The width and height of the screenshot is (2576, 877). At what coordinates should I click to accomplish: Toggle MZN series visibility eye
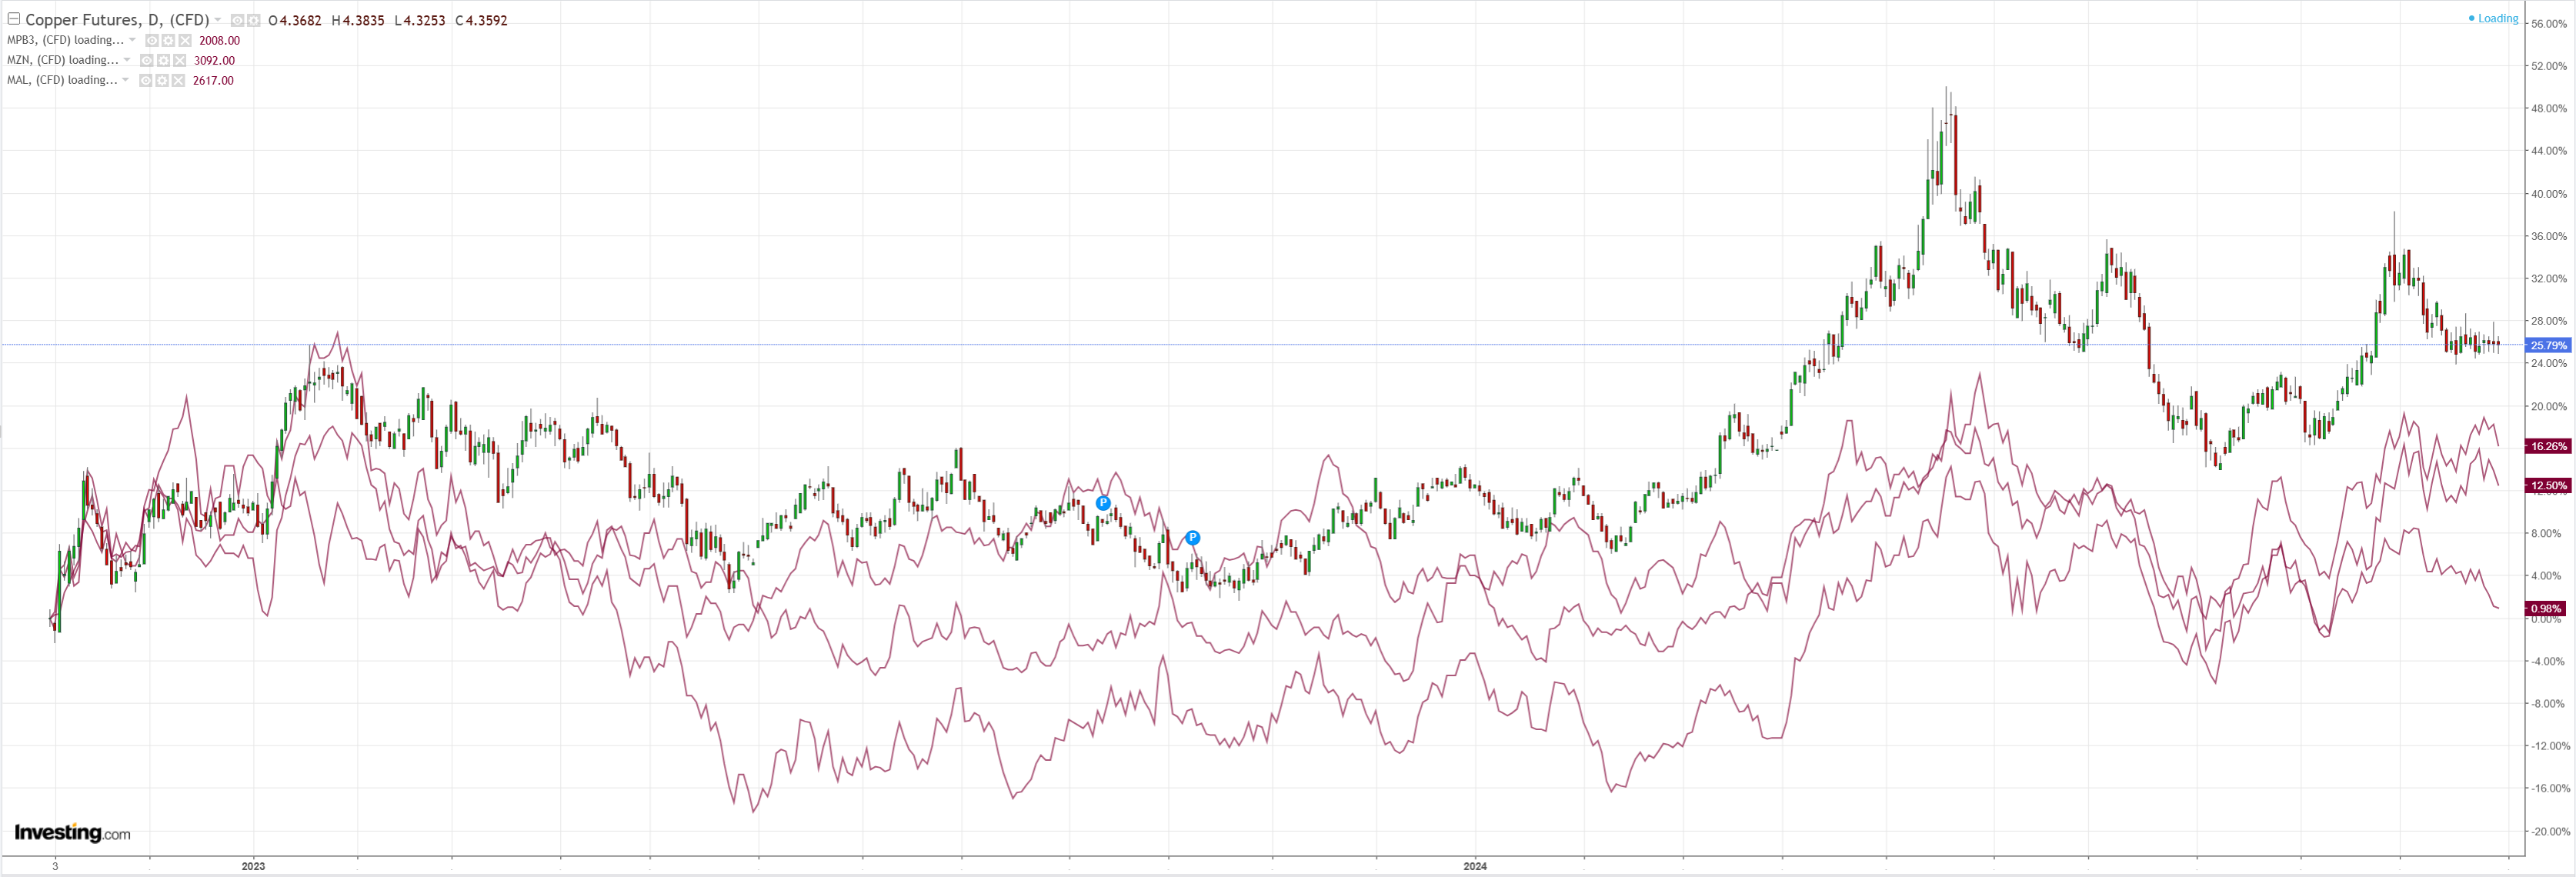pos(147,61)
